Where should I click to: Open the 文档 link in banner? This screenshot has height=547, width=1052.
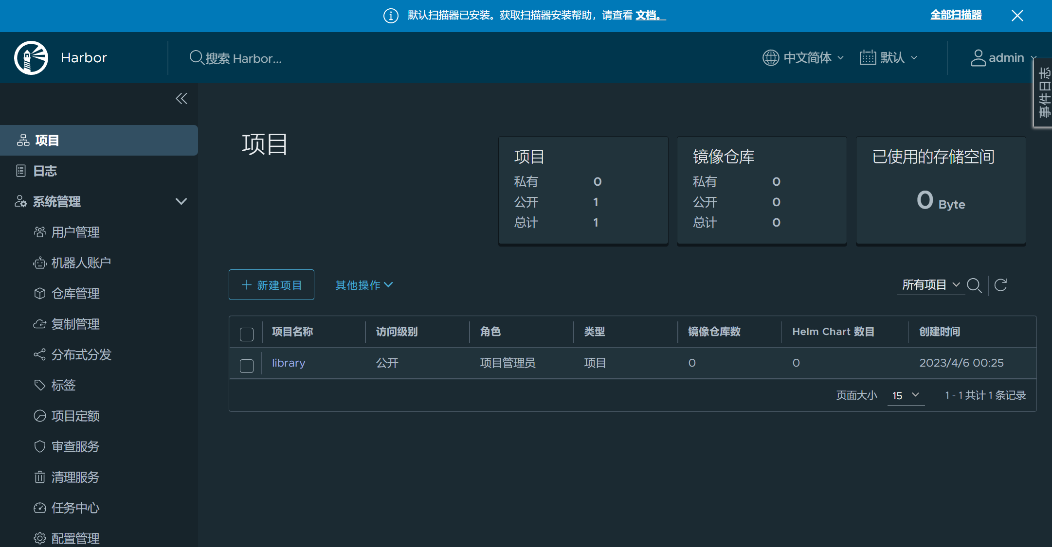[650, 16]
